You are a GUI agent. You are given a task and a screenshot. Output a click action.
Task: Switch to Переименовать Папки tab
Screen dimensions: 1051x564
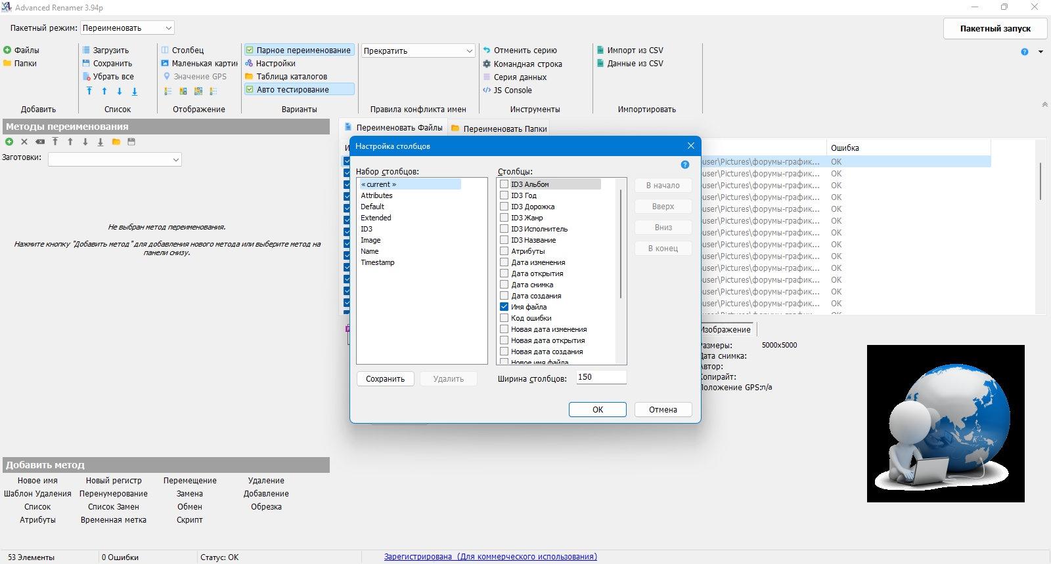(504, 129)
